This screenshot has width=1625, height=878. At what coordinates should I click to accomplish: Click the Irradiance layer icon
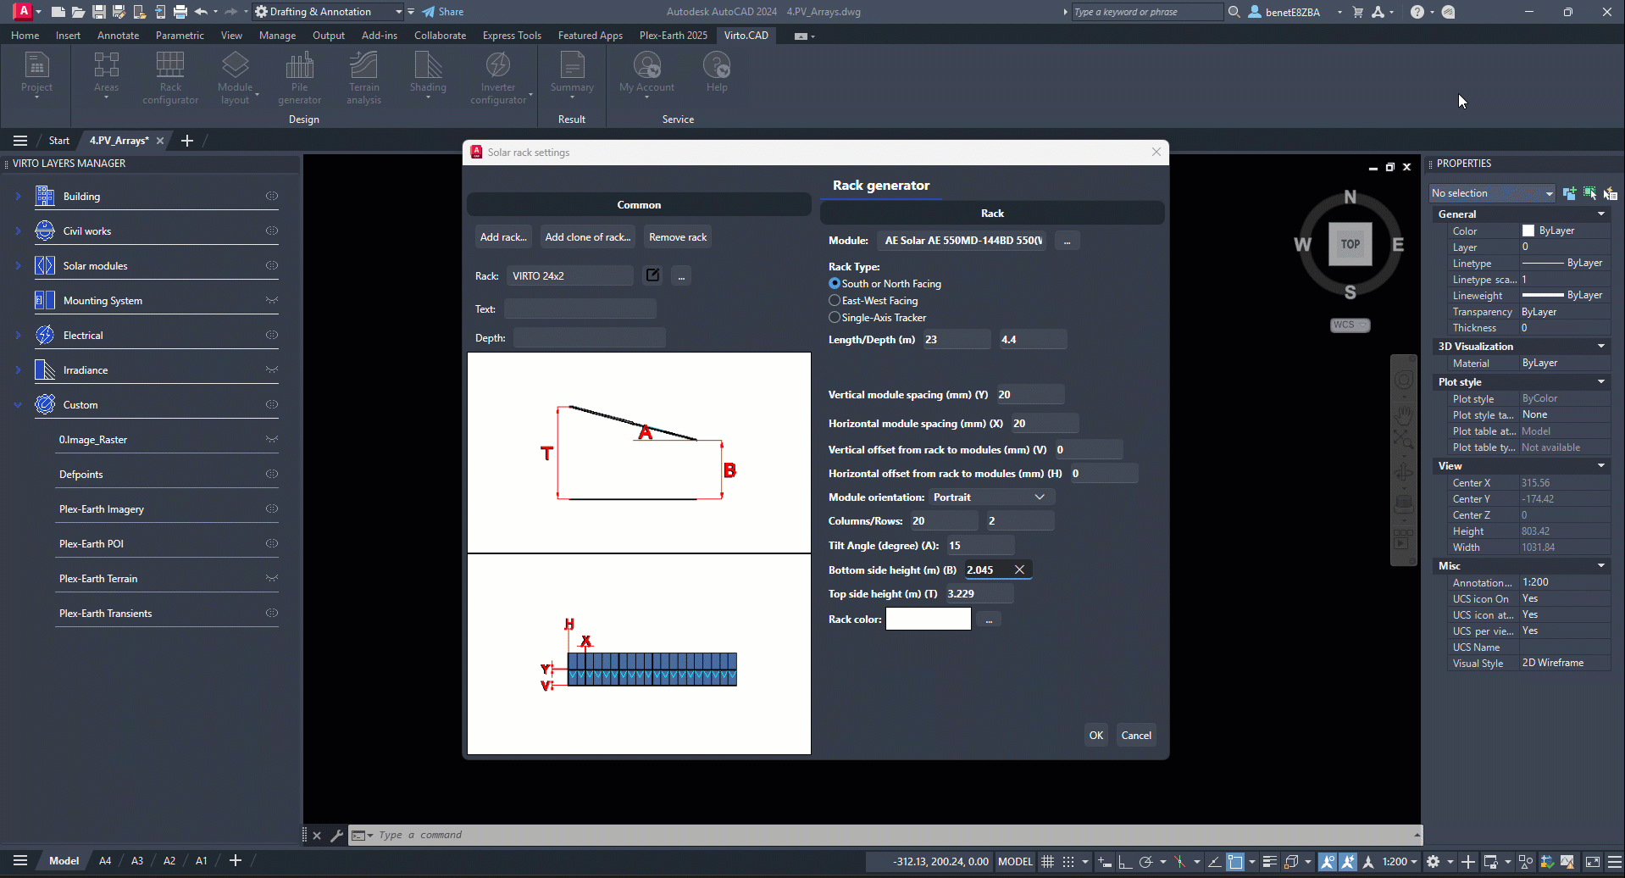coord(45,370)
